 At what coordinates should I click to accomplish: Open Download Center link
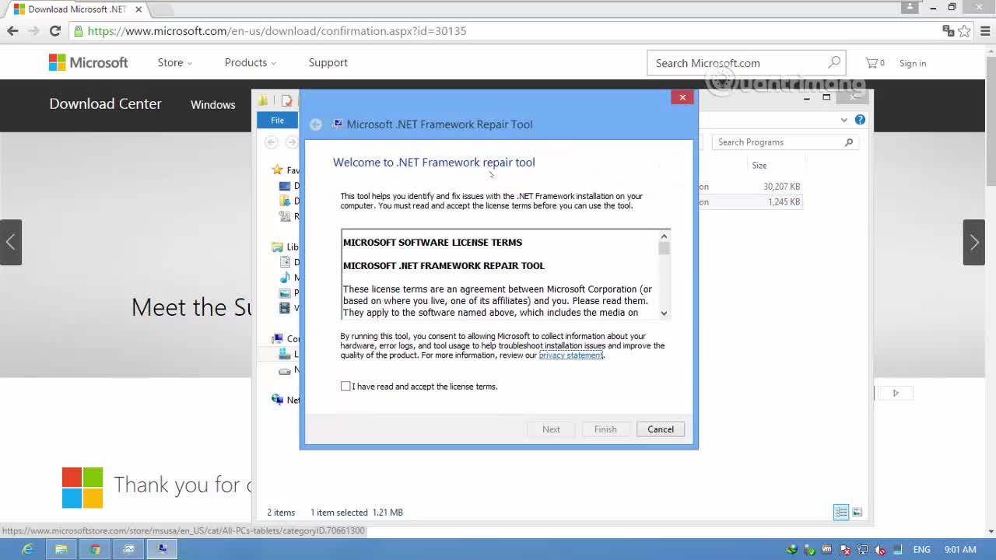[x=106, y=103]
